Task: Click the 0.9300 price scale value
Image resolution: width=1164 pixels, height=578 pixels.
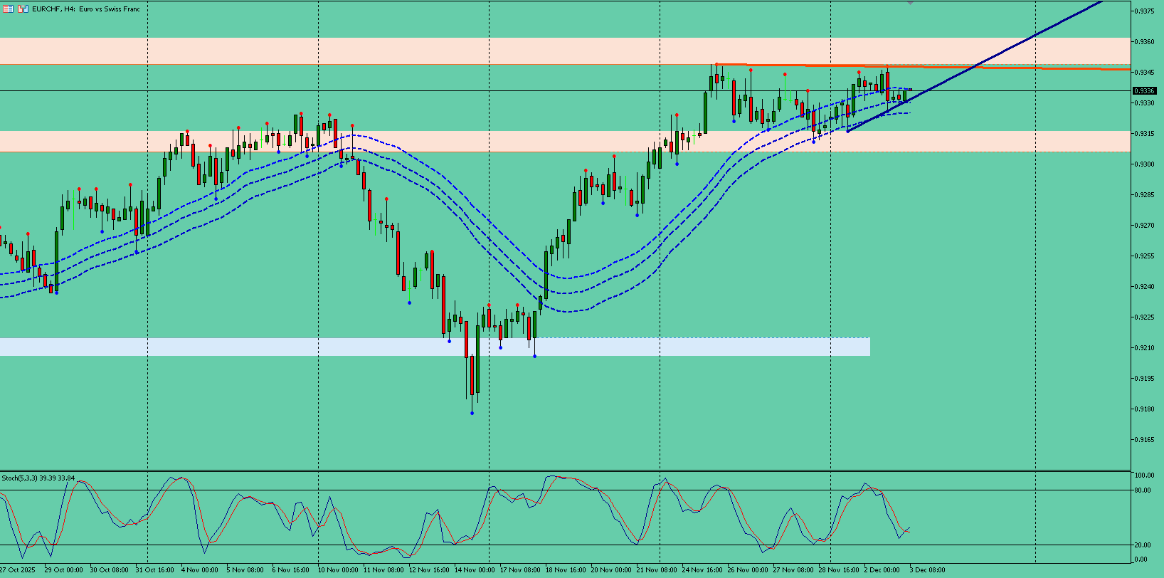Action: pos(1144,164)
